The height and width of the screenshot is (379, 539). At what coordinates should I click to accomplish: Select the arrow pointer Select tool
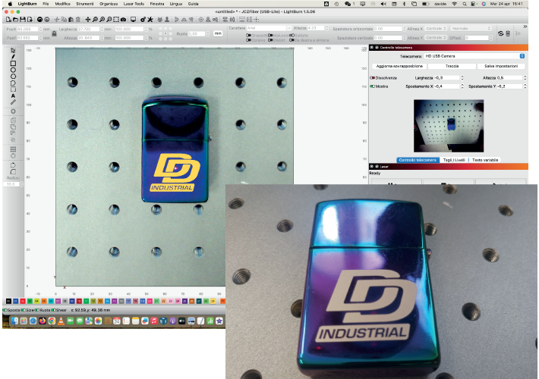(x=13, y=51)
